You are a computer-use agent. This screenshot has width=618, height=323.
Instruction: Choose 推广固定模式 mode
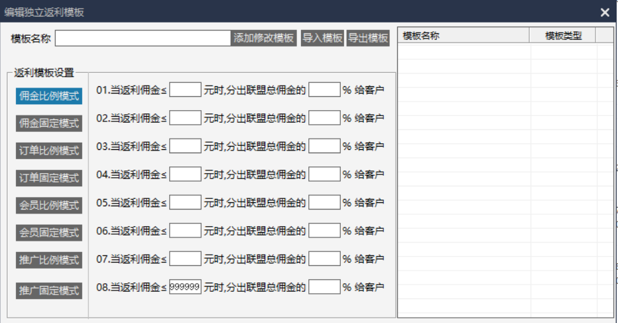point(49,291)
